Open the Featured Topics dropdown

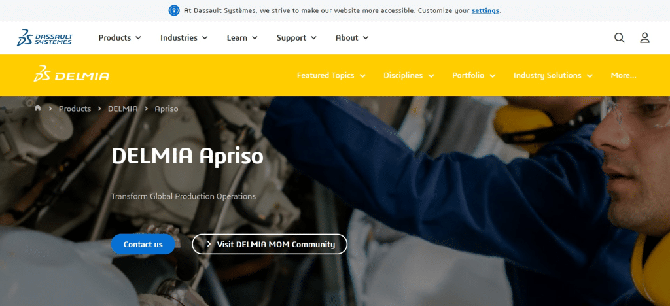[331, 76]
